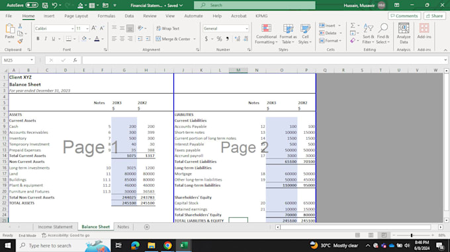Click the Cut scissors icon
Screen dimensions: 450x252
20,26
